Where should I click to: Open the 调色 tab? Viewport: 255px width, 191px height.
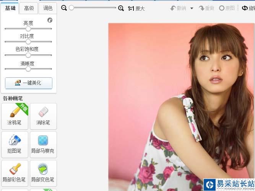[48, 8]
